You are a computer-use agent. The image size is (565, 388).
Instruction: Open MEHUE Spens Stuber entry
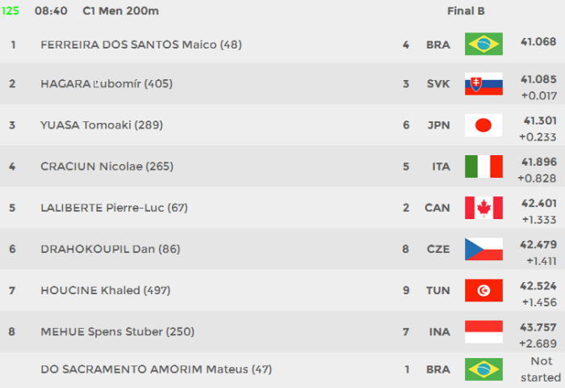click(117, 331)
